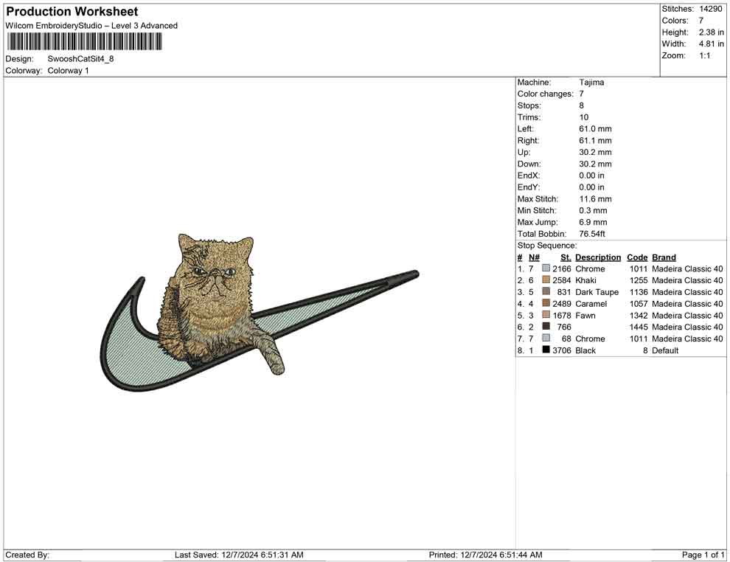Click the code '1445' in the 766 row

tap(639, 327)
